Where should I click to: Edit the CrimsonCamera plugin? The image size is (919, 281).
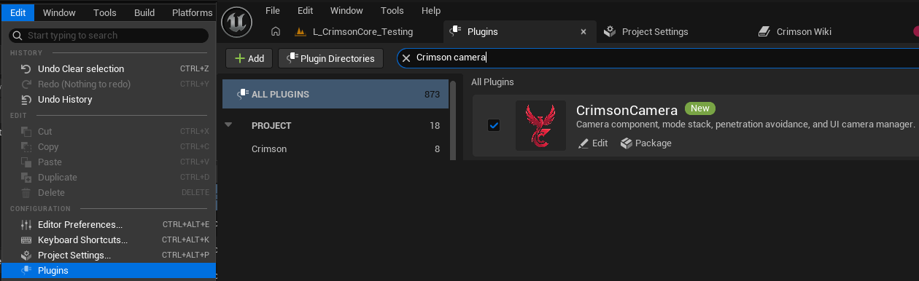tap(593, 143)
